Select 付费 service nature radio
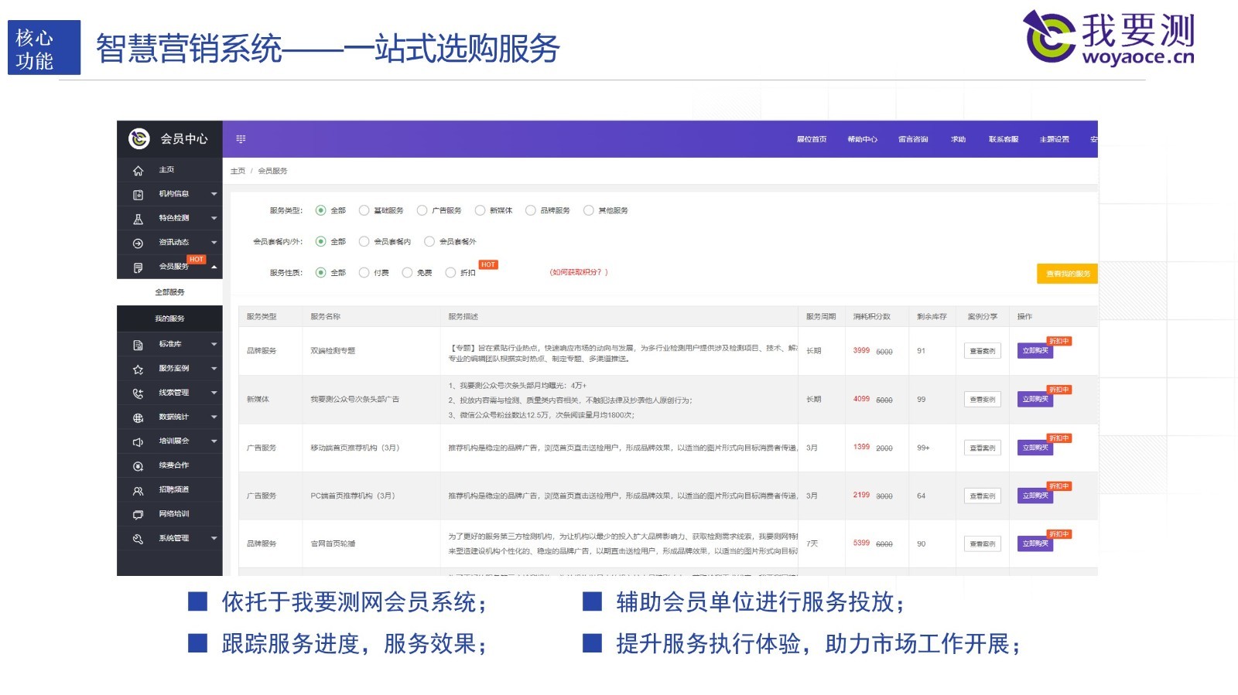This screenshot has width=1238, height=695. (364, 273)
